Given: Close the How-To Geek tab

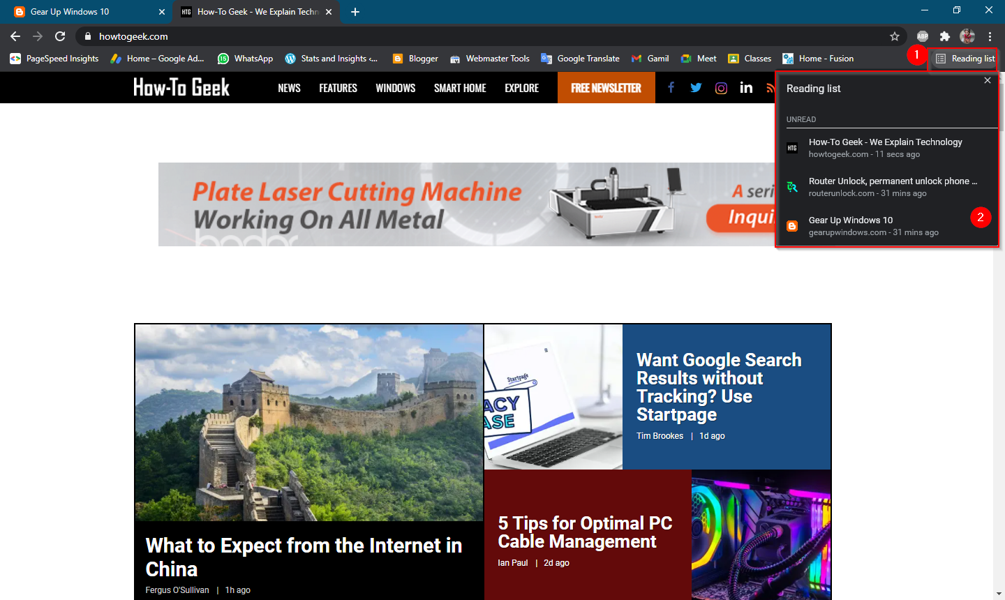Looking at the screenshot, I should 329,12.
